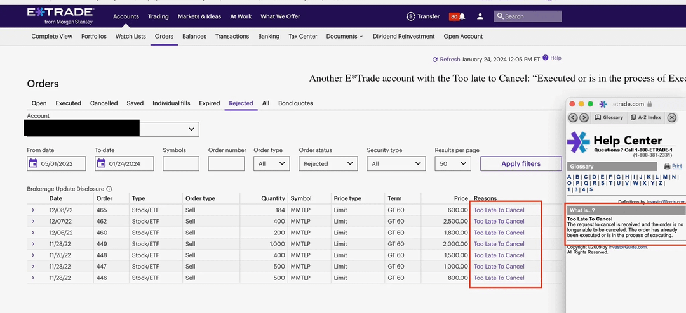Open the Balances sub-navigation

[x=194, y=37]
